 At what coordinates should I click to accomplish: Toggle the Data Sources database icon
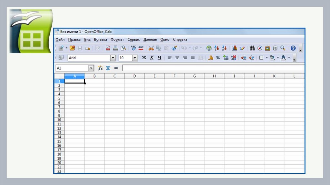[x=275, y=48]
